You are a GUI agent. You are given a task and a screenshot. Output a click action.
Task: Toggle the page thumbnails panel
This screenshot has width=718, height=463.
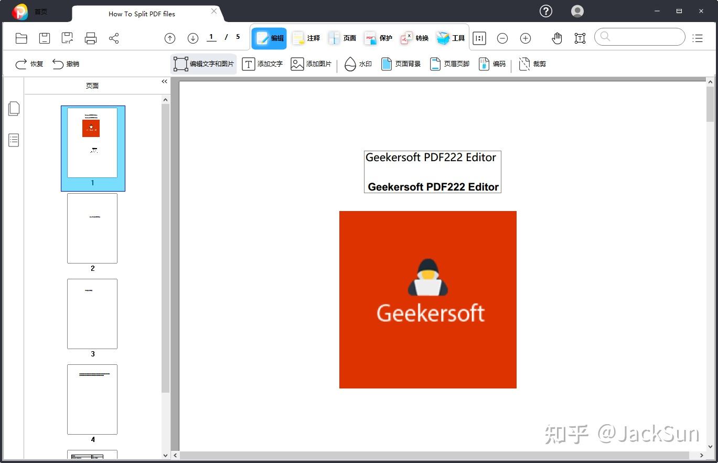click(14, 108)
